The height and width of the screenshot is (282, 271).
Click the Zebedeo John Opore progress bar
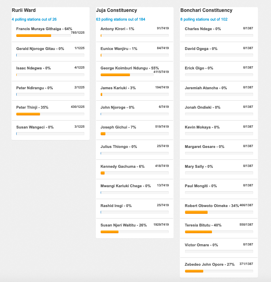coord(219,271)
